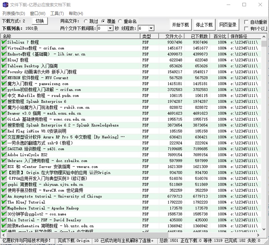Image resolution: width=269 pixels, height=245 pixels.
Task: Click the check icon beside 魔方入门教程 row
Action: coord(4,83)
